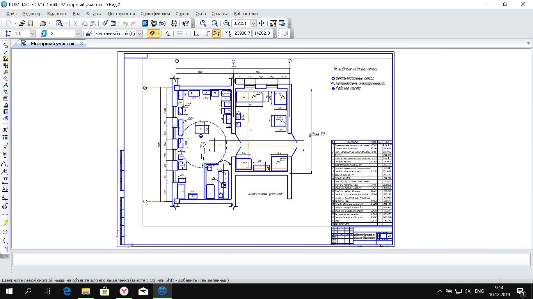This screenshot has height=299, width=533.
Task: Click the Print icon in toolbar
Action: (43, 23)
